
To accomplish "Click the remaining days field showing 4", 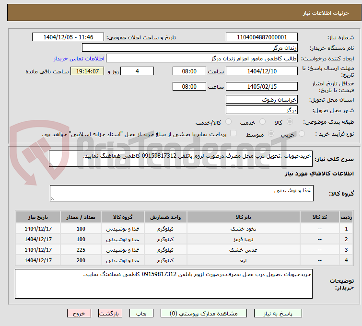I will [x=137, y=71].
